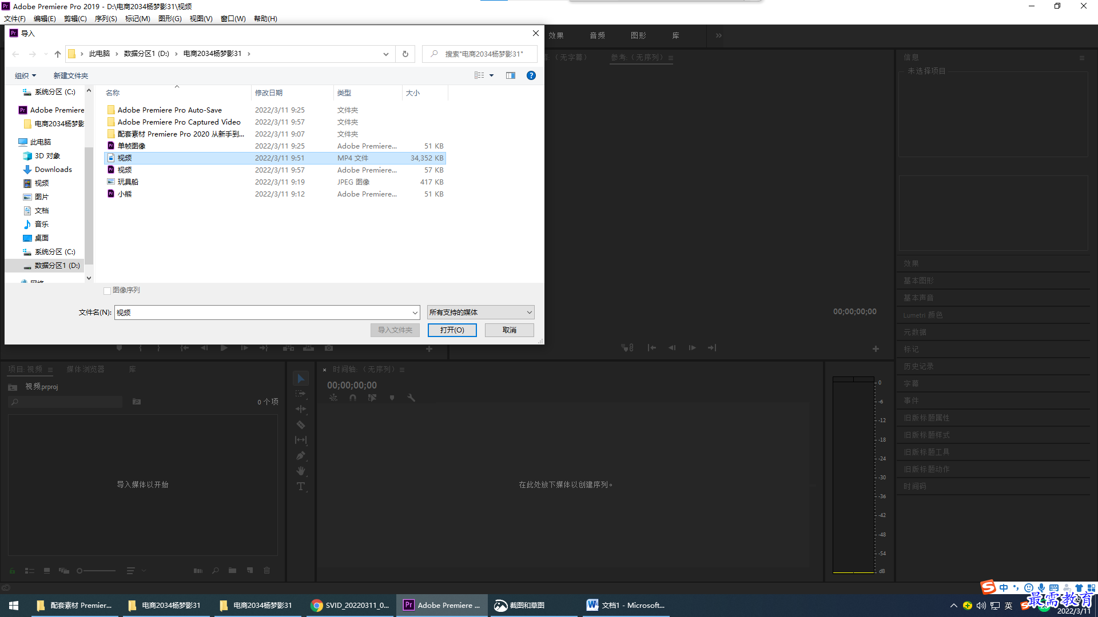Viewport: 1098px width, 617px height.
Task: Select the Slip tool
Action: coord(301,440)
